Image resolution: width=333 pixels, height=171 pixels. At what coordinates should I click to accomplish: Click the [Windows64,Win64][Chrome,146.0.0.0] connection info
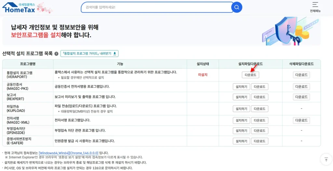point(69,153)
